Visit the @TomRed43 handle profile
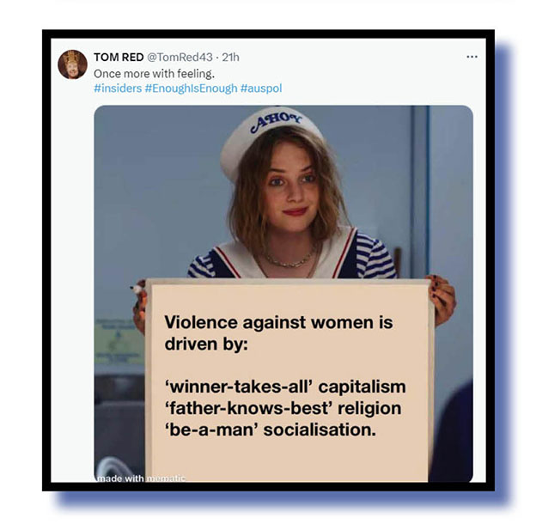The image size is (536, 530). [x=180, y=57]
